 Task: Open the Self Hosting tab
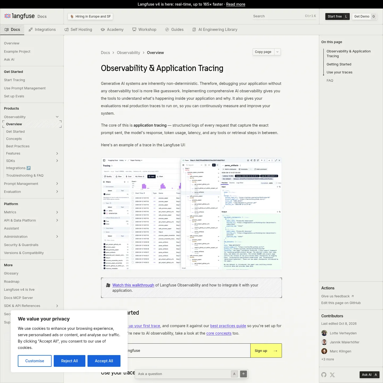point(78,30)
